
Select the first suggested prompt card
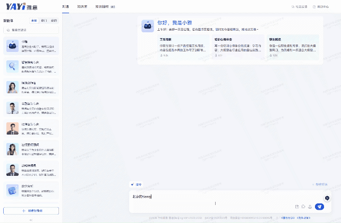pos(172,46)
